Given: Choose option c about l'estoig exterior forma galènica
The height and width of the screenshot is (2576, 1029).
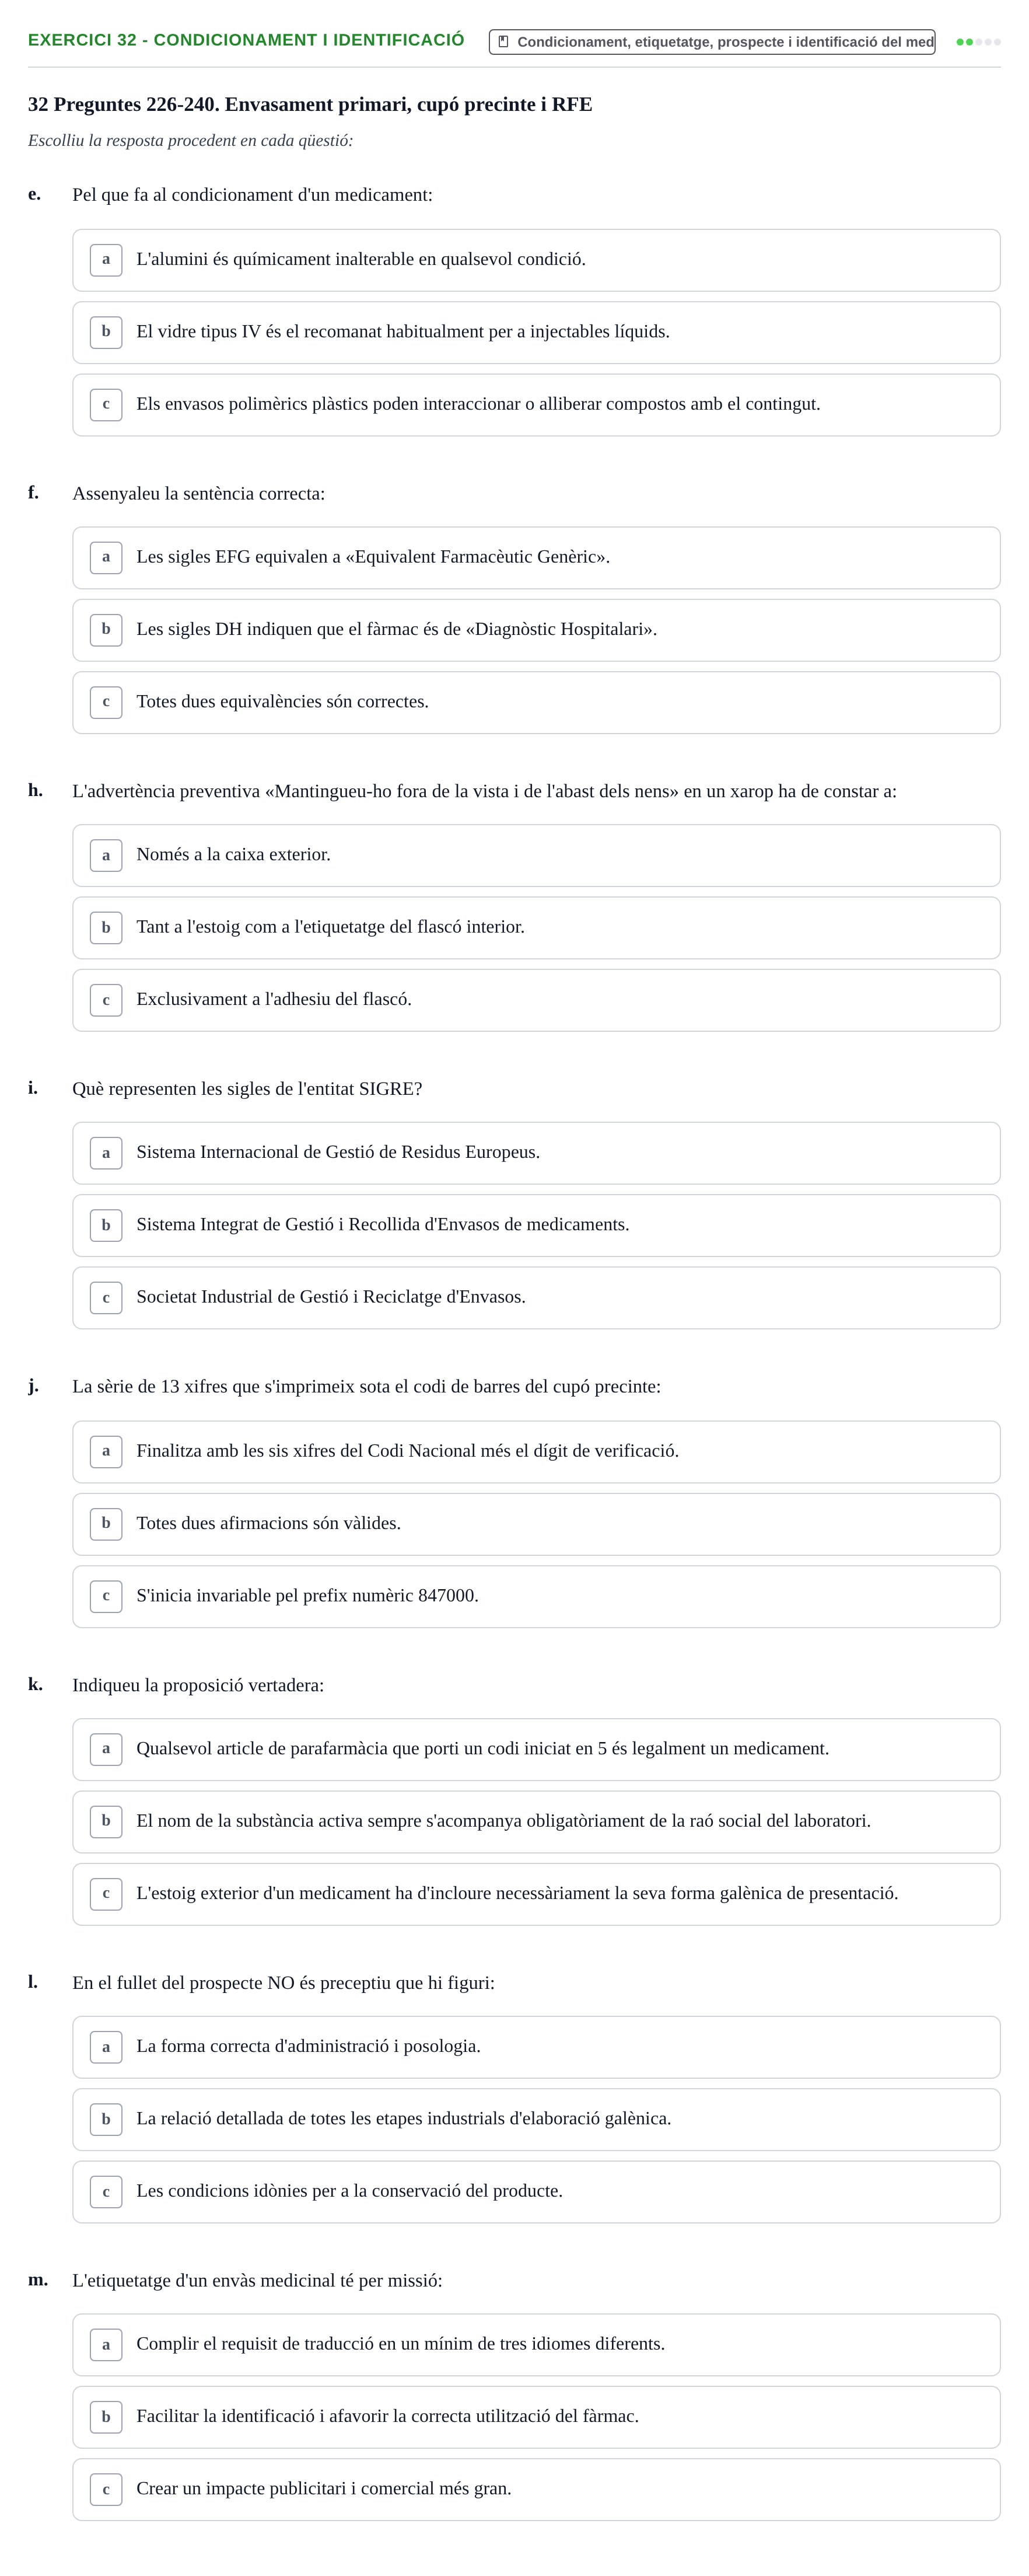Looking at the screenshot, I should [x=536, y=1894].
